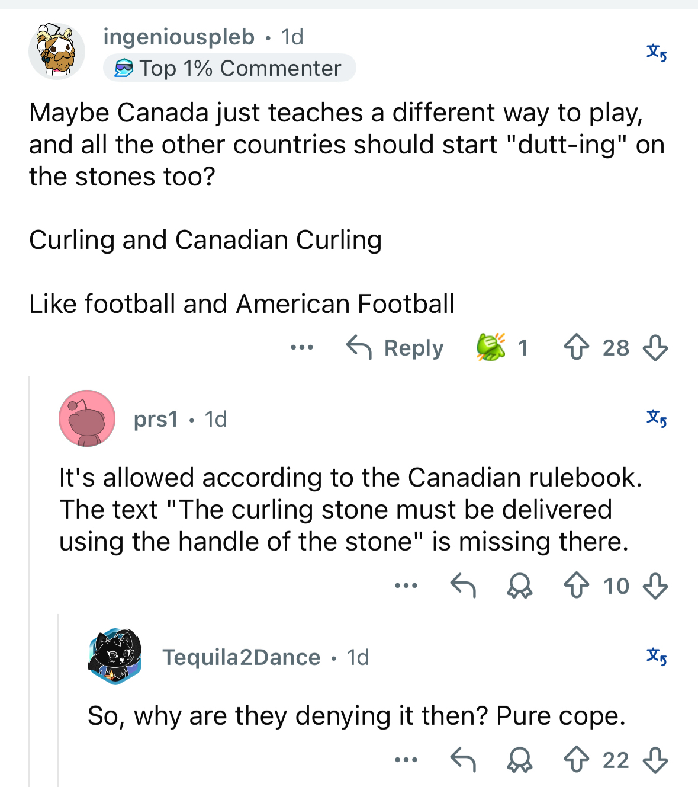
Task: Open more options on ingeniouspleb's comment
Action: coord(302,347)
